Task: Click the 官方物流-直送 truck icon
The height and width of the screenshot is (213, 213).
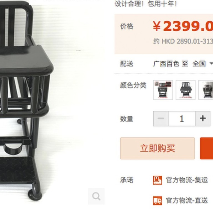Action: coord(158,201)
